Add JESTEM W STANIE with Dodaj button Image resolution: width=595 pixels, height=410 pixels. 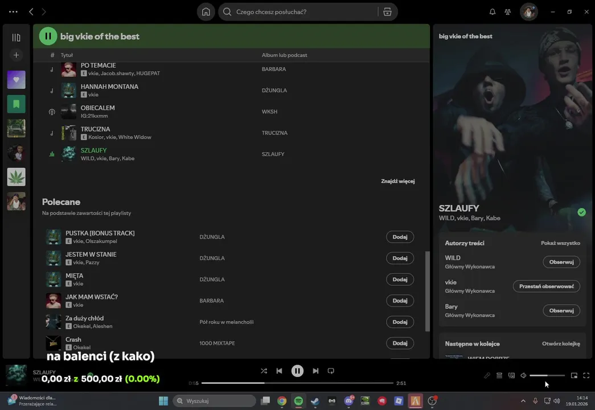(x=400, y=258)
